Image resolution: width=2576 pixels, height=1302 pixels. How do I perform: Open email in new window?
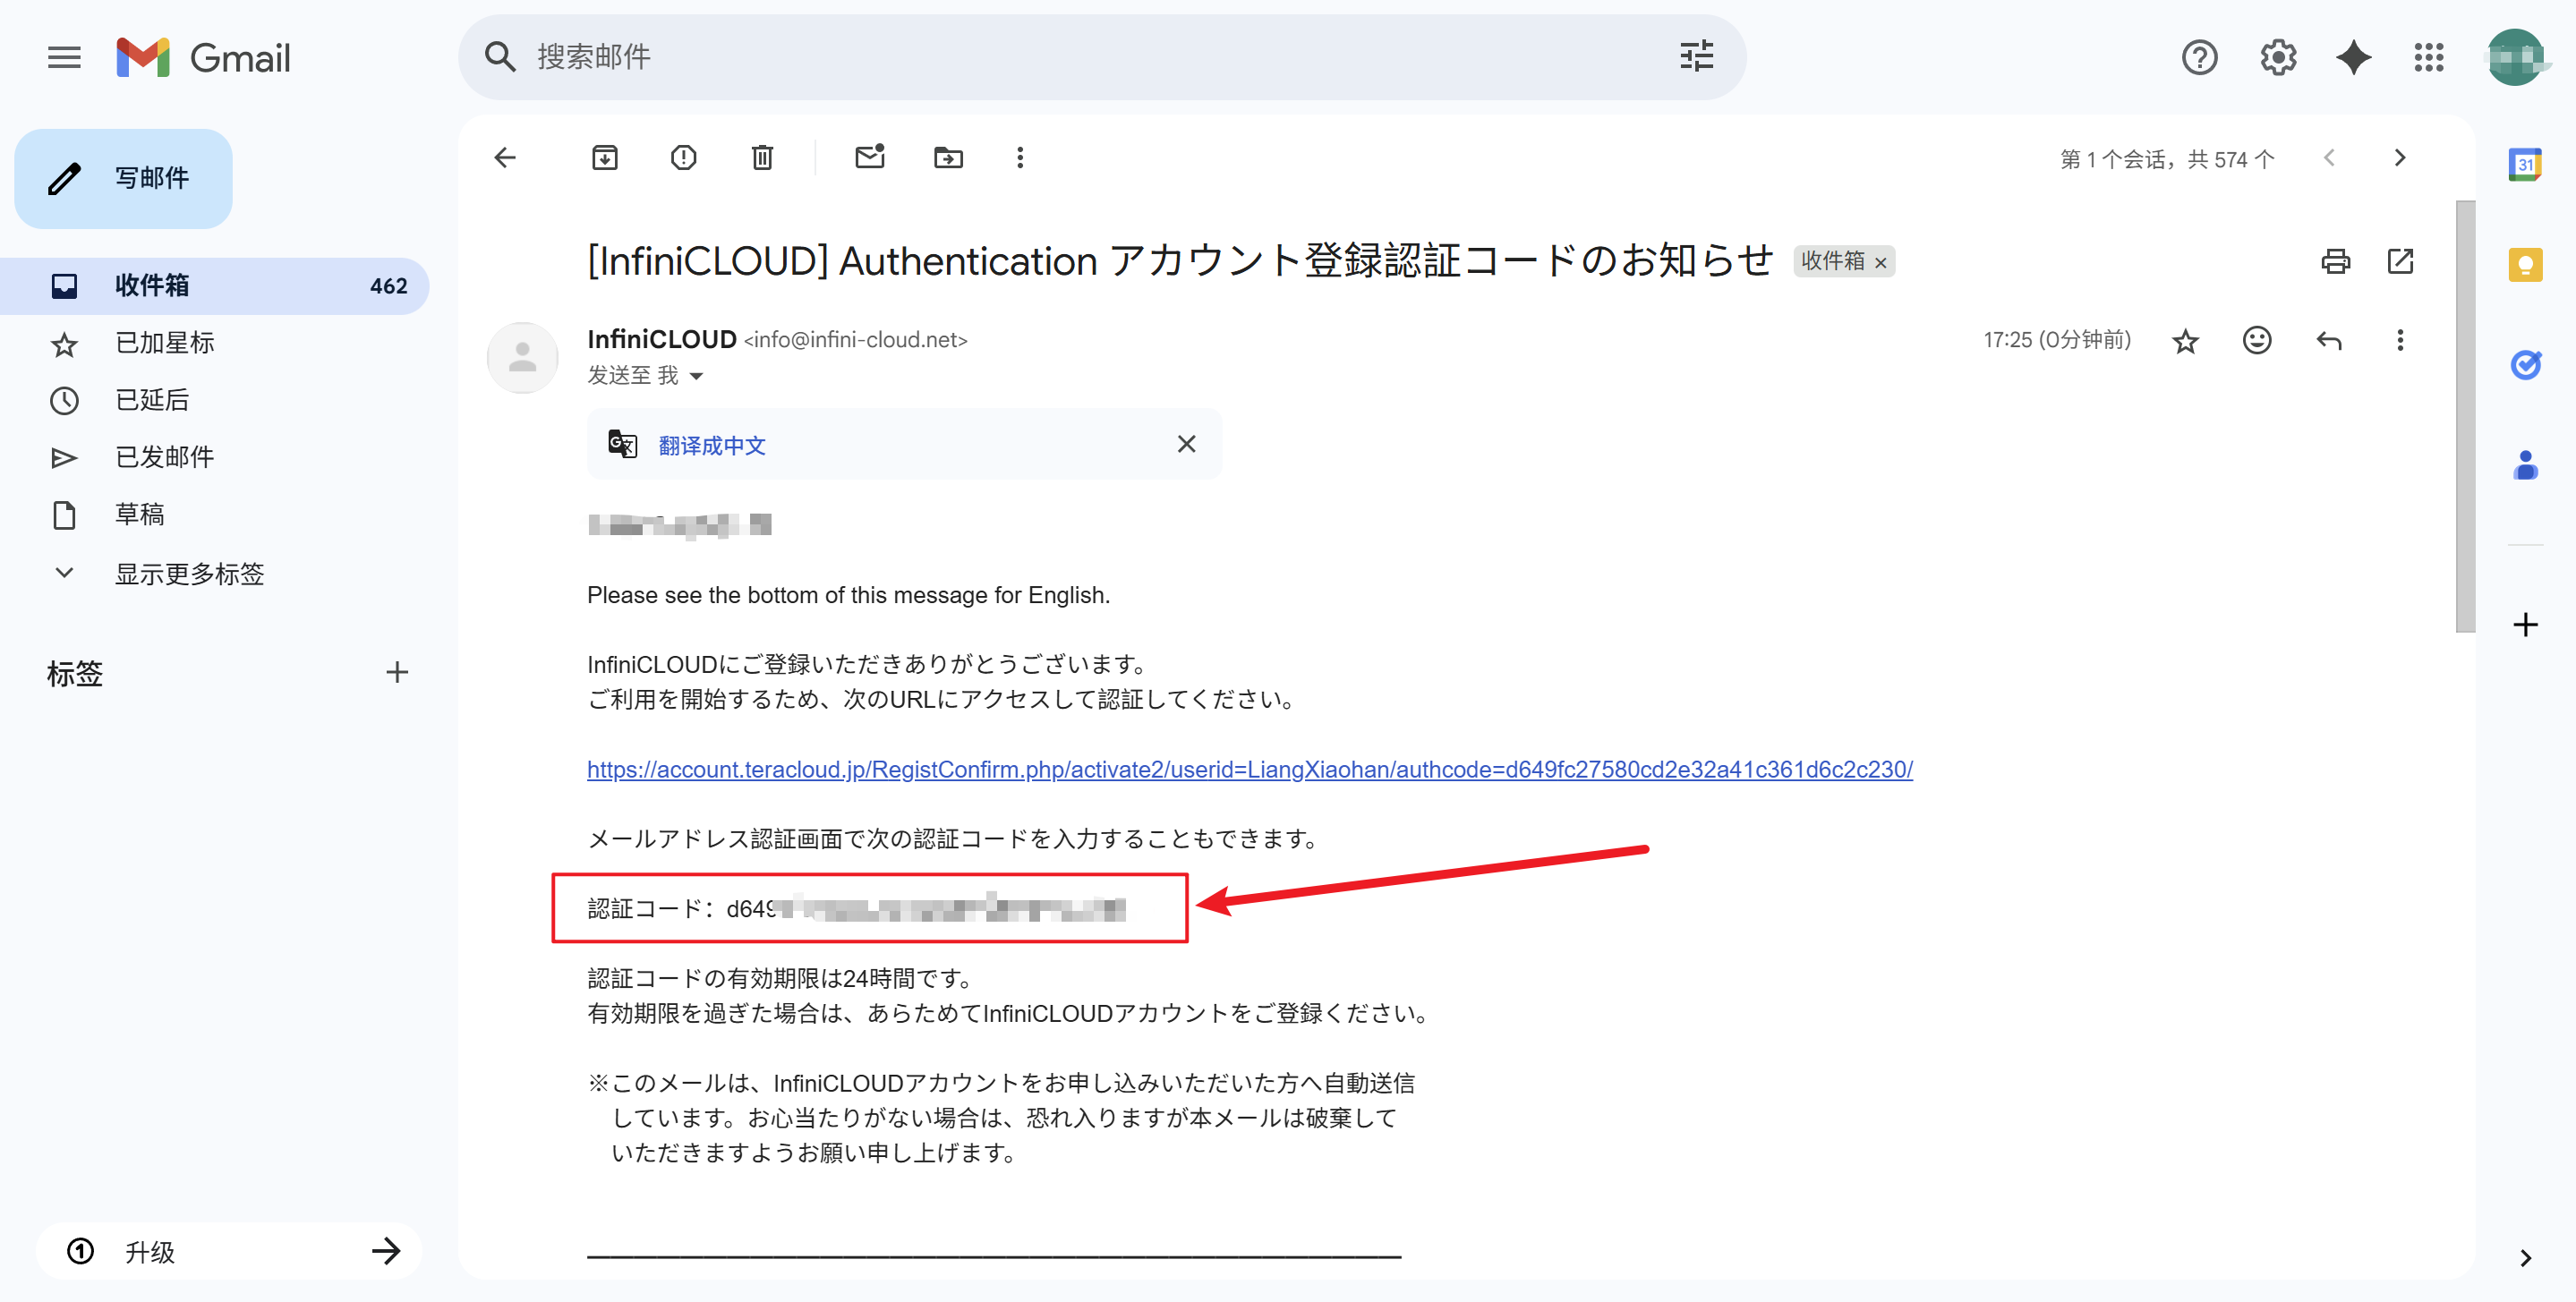(x=2401, y=261)
